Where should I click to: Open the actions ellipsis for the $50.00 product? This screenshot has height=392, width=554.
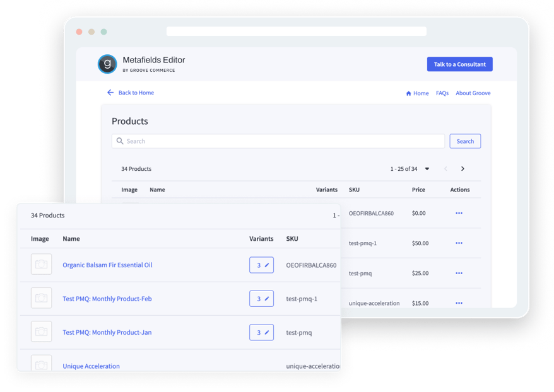pos(459,243)
